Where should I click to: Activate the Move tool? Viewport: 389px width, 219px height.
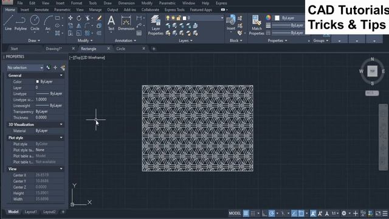click(x=71, y=18)
